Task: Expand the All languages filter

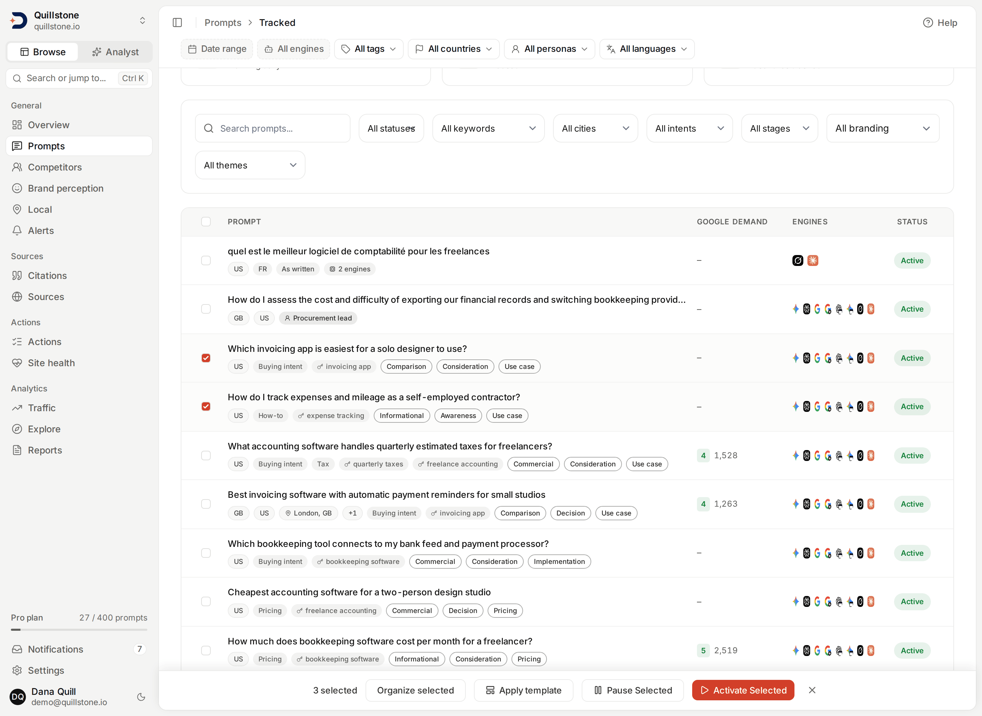Action: click(647, 49)
